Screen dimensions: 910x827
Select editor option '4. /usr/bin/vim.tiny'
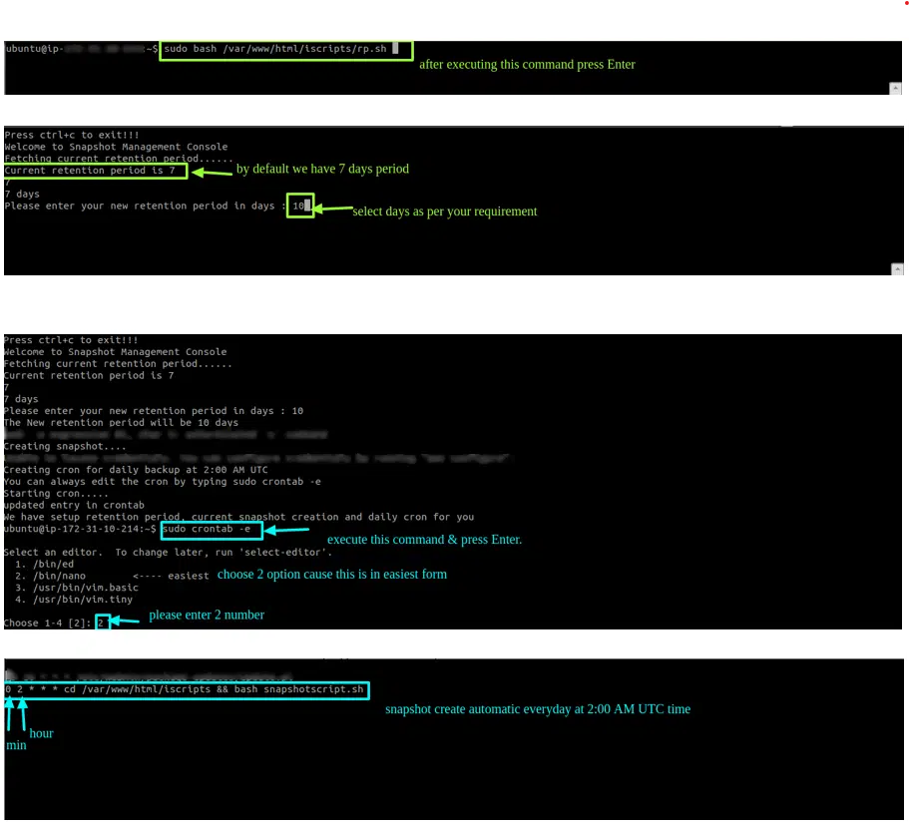74,600
